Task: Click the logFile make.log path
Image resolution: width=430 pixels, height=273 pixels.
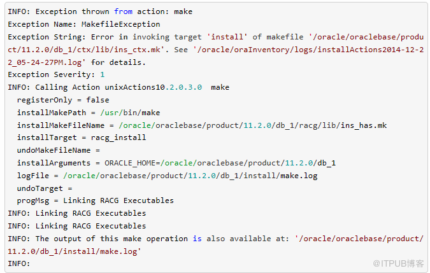Action: click(x=190, y=176)
